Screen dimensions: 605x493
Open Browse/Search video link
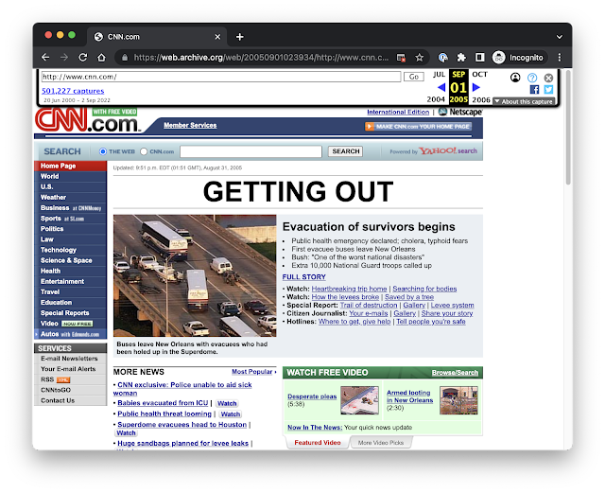[x=455, y=373]
